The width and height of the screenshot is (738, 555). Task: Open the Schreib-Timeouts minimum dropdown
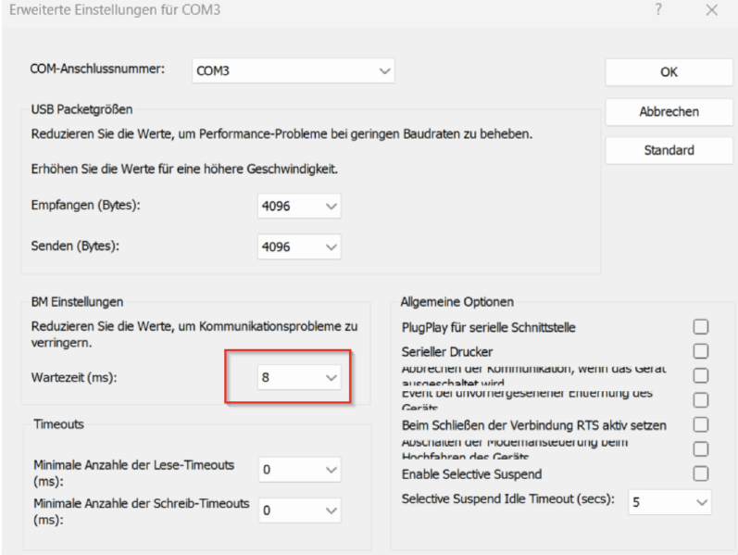(299, 510)
